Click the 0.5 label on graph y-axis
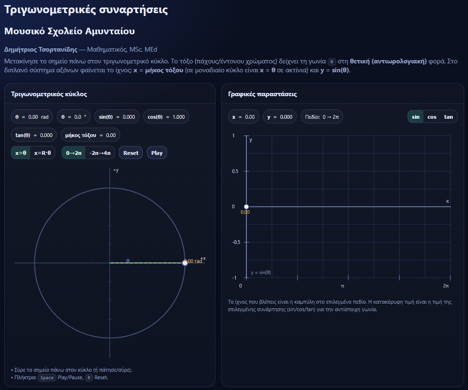The image size is (468, 390). click(x=235, y=171)
